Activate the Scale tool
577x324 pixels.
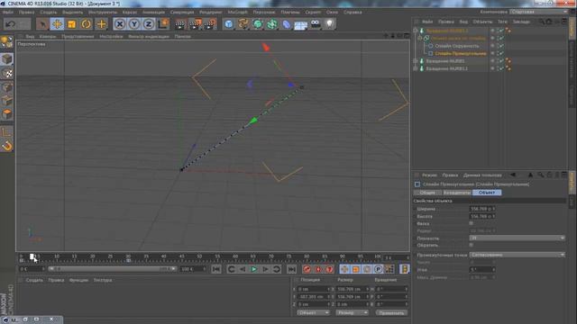coord(72,24)
